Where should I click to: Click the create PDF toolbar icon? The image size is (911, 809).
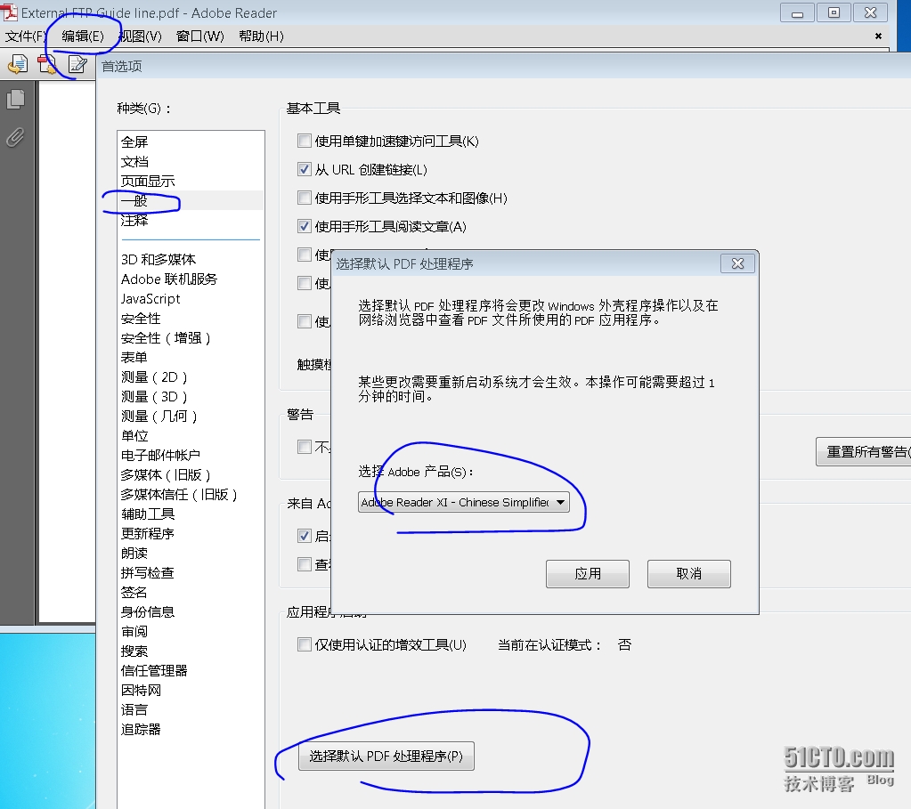pyautogui.click(x=47, y=64)
